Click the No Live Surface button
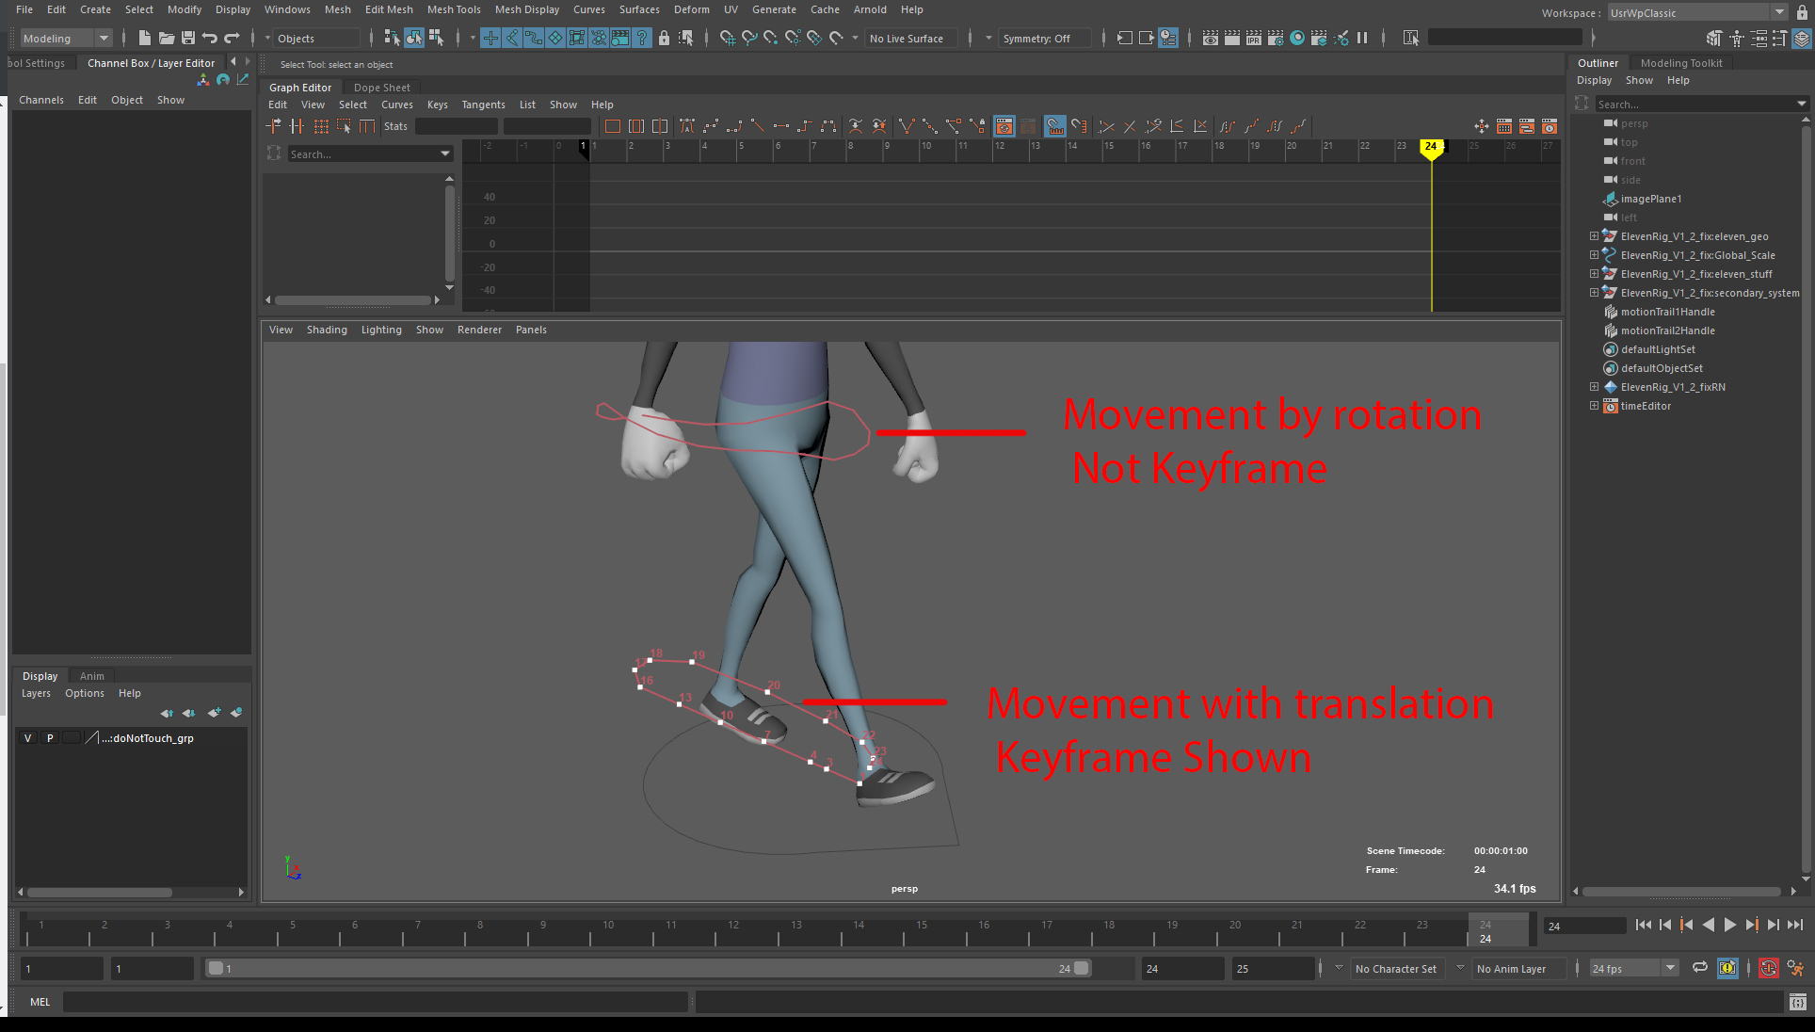Screen dimensions: 1815x1032 [906, 39]
